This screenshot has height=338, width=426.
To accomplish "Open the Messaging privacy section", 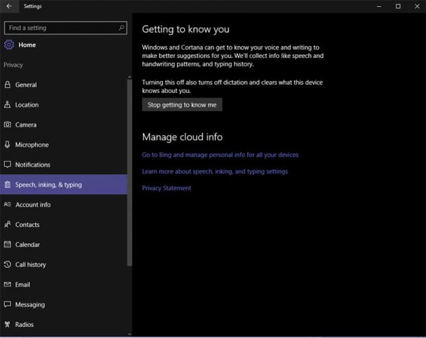I will click(x=30, y=304).
